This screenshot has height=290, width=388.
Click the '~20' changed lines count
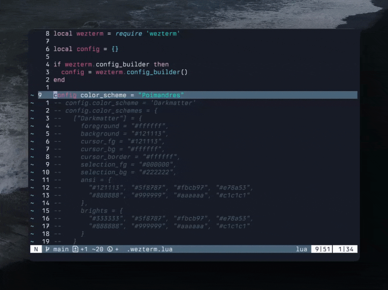[x=97, y=249]
